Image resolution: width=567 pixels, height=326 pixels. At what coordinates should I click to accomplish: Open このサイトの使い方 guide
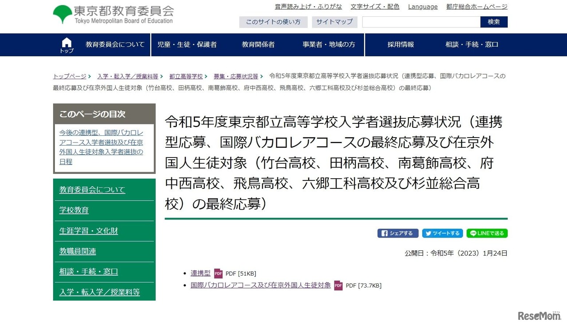pyautogui.click(x=273, y=22)
